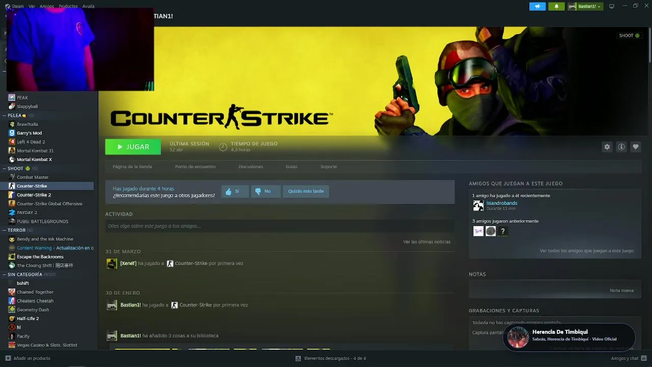This screenshot has width=652, height=367.
Task: Open the Ayuda menu
Action: click(x=88, y=6)
